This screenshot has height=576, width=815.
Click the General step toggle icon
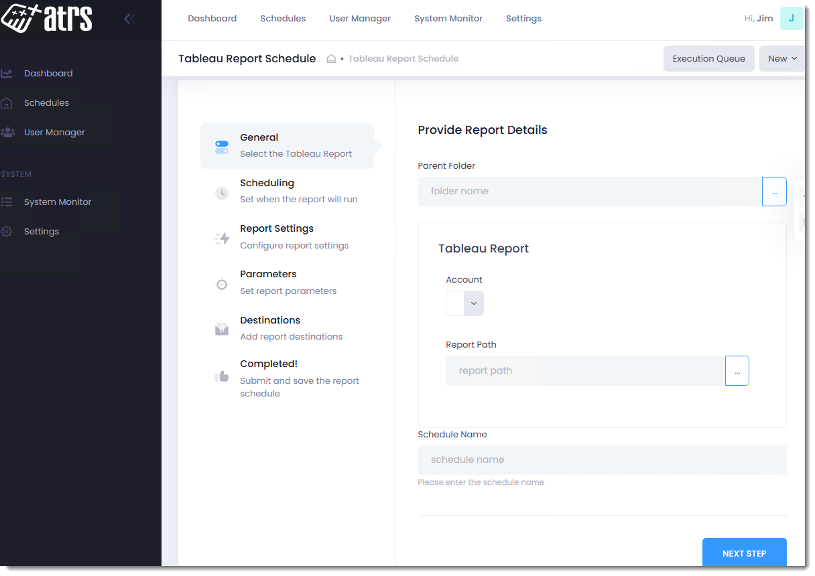[221, 147]
